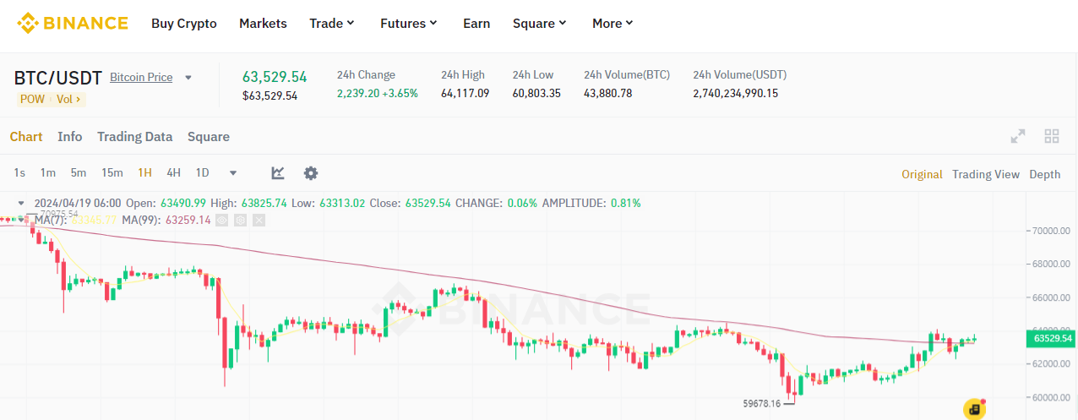
Task: Click the Vol tag link
Action: click(x=68, y=99)
